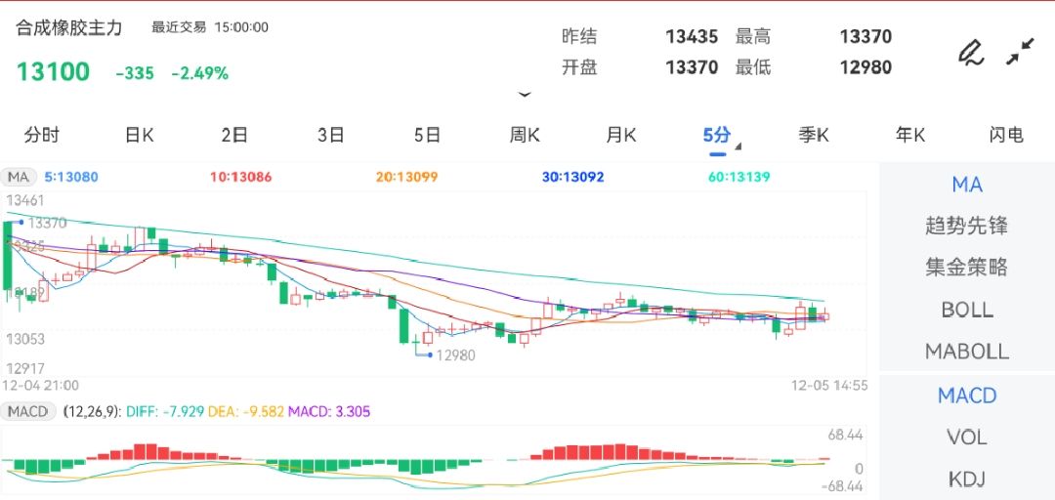Switch to the 闪电 tab

click(x=1006, y=136)
